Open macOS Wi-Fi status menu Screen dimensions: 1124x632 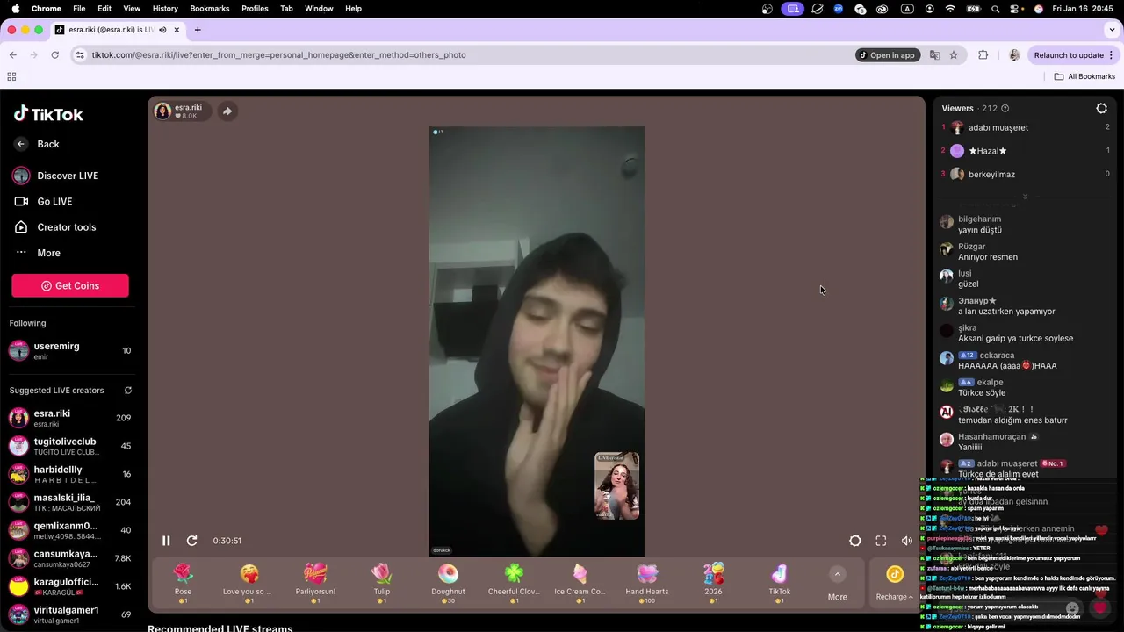tap(950, 8)
